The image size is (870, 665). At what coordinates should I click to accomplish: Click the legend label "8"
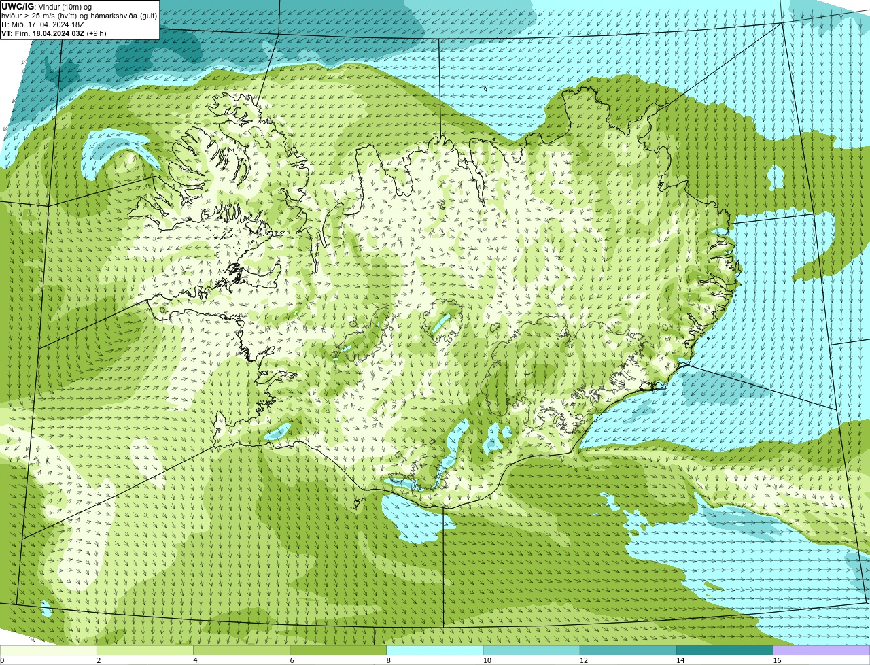389,660
